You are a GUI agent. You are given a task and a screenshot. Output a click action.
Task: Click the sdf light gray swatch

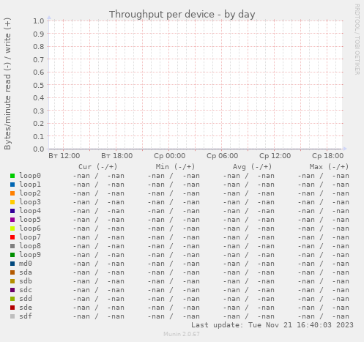pos(12,316)
